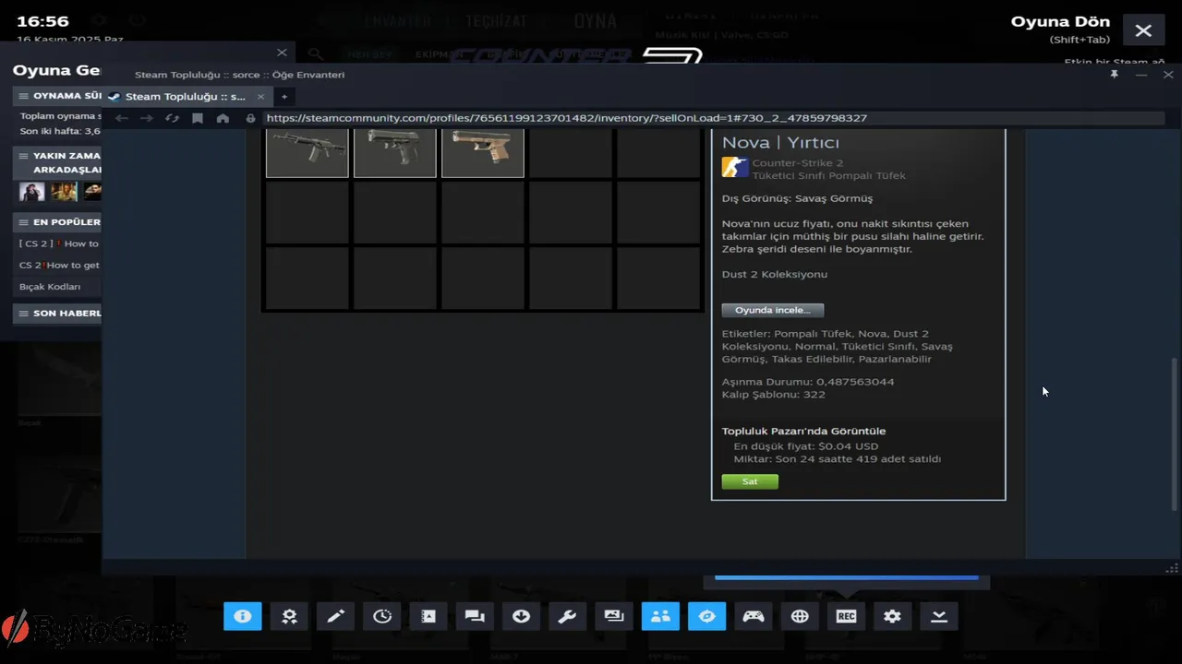
Task: Select the dark pistol item in the second inventory slot
Action: 395,152
